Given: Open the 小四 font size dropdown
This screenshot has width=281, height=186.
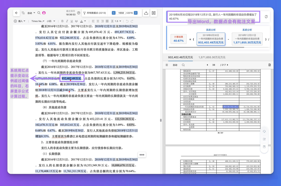Looking at the screenshot, I should coord(51,21).
